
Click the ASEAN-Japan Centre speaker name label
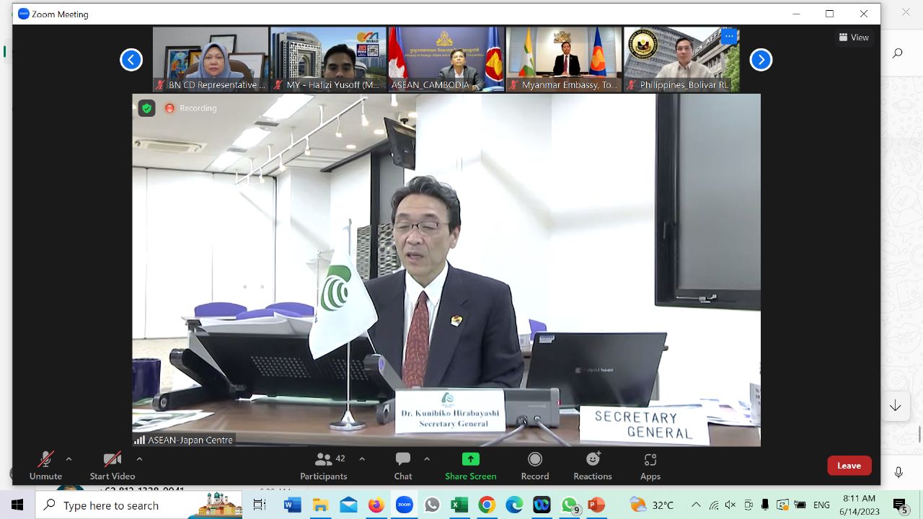(185, 440)
